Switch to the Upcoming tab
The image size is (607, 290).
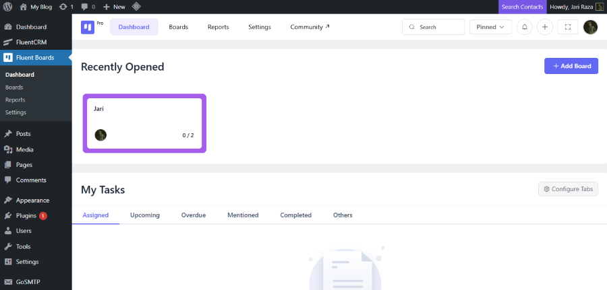click(145, 215)
